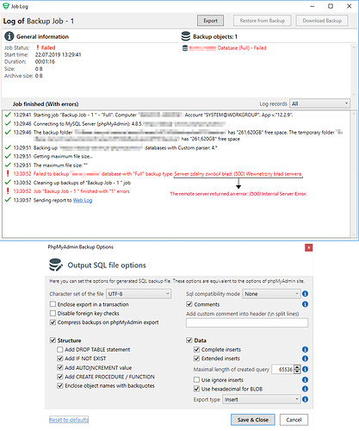This screenshot has height=431, width=359.
Task: Click info icon next to Sql compatibility mode
Action: point(305,294)
